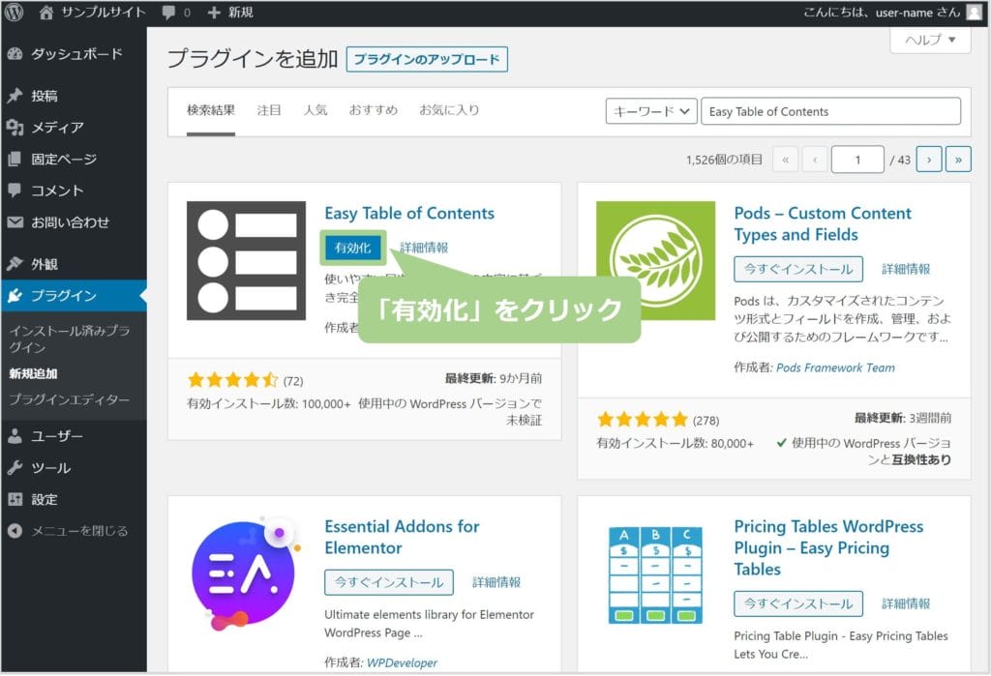Open the メディア sidebar item
Viewport: 991px width, 676px height.
click(x=57, y=128)
